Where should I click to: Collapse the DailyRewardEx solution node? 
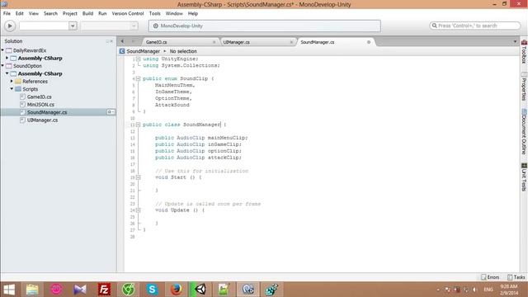2,50
